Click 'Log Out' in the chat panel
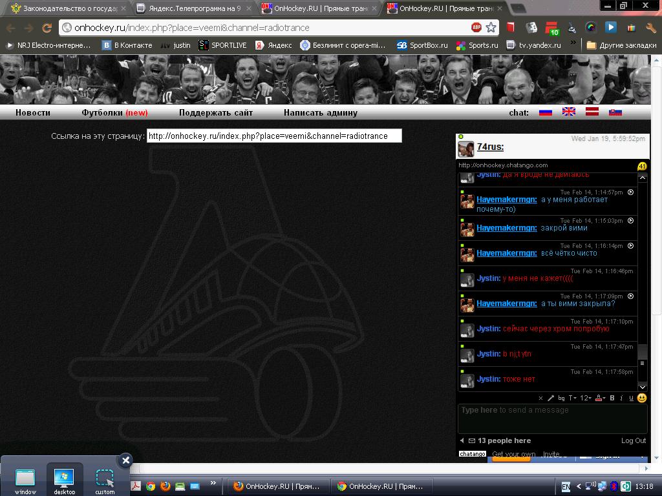 coord(634,440)
